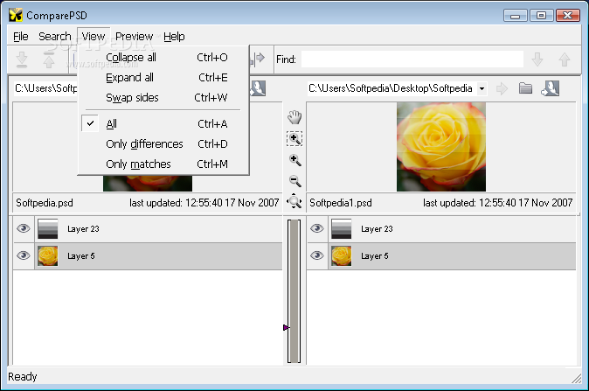Select the hand pan tool

pos(294,117)
